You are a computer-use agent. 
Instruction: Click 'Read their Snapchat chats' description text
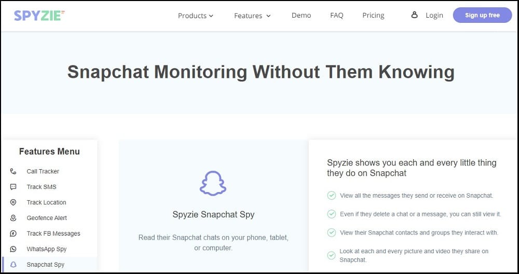pos(213,242)
